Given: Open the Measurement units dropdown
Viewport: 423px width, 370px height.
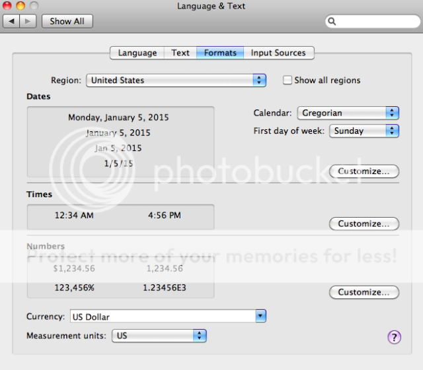Looking at the screenshot, I should click(159, 336).
